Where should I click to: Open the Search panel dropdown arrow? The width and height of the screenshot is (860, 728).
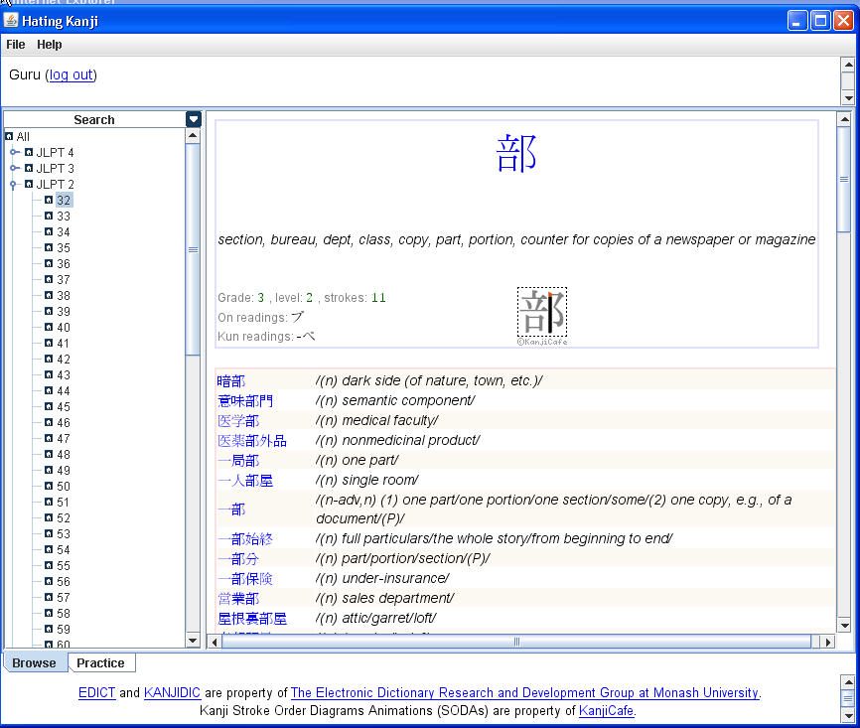[x=193, y=118]
